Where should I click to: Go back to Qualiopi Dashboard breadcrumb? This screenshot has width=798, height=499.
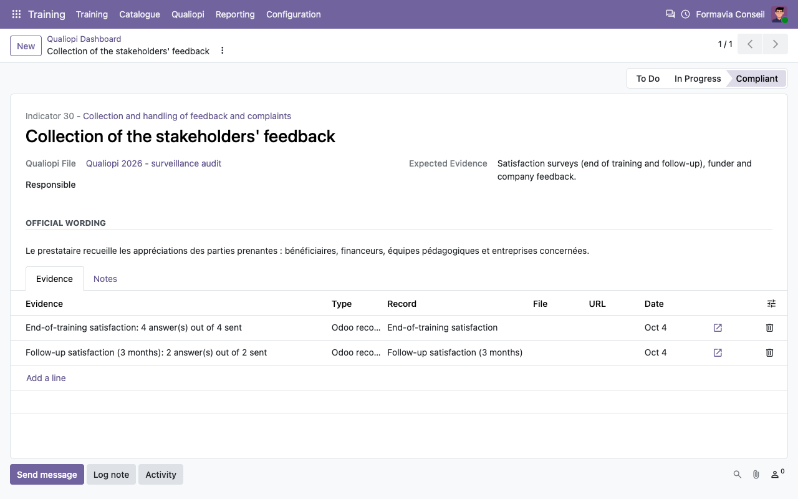click(84, 39)
